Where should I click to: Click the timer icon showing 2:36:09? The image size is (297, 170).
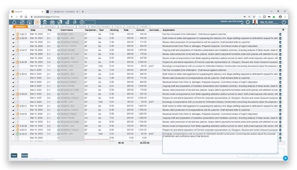[x=18, y=38]
